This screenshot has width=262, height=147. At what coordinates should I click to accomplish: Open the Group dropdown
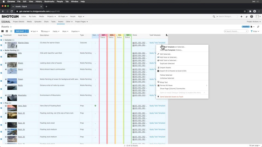pos(45,31)
